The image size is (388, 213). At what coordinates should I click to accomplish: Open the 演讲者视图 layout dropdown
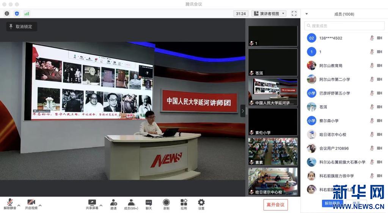pos(269,14)
